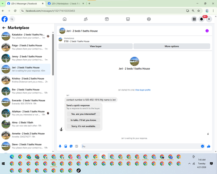The width and height of the screenshot is (217, 174).
Task: Open the Windows Start menu
Action: click(3, 164)
